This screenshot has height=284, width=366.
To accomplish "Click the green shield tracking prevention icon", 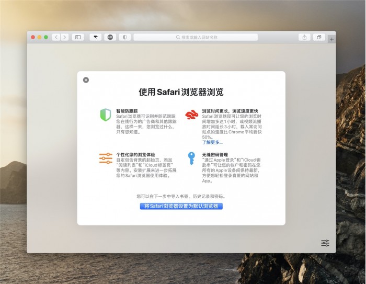I will pyautogui.click(x=106, y=115).
